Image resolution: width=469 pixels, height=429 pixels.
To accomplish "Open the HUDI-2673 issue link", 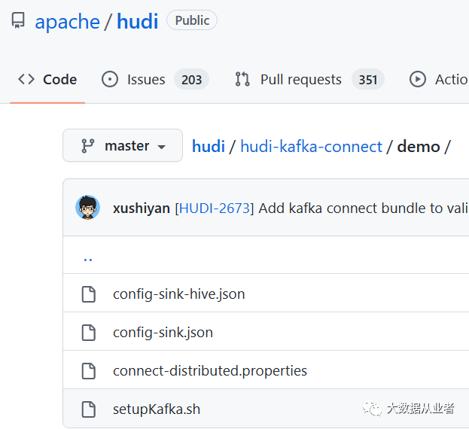I will coord(215,208).
